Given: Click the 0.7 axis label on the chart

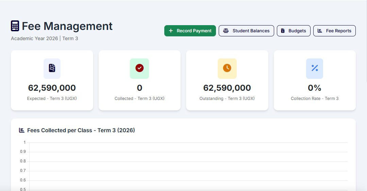Looking at the screenshot, I should coord(23,171).
